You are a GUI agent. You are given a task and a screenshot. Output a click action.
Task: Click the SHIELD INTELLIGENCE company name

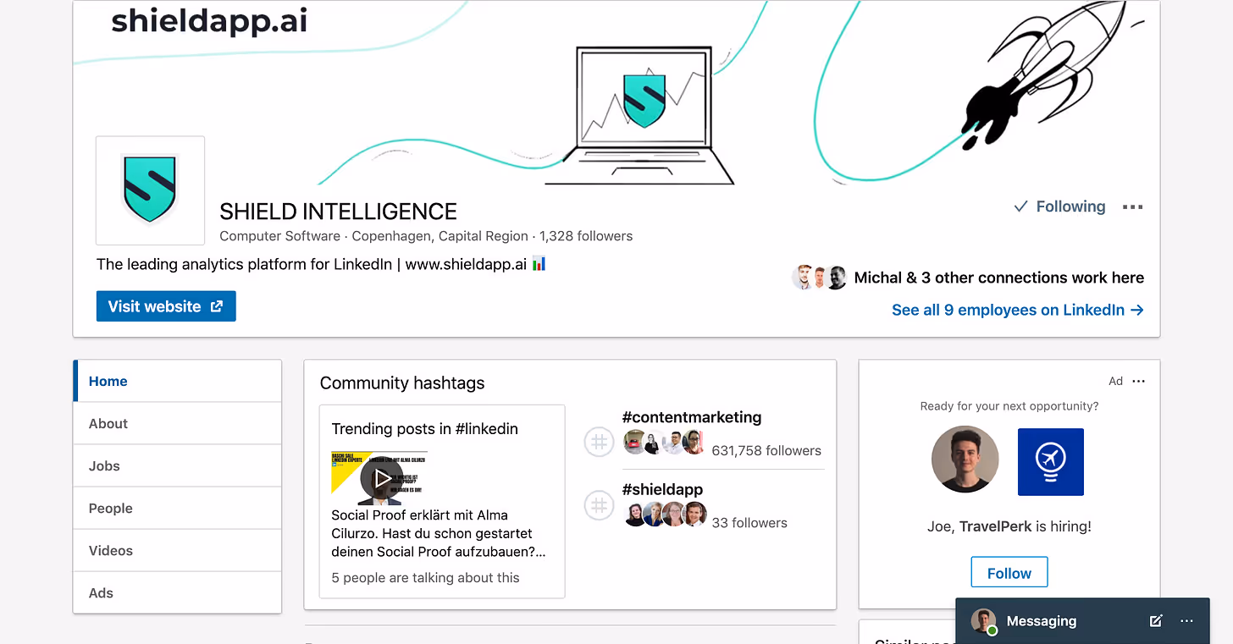pos(338,211)
